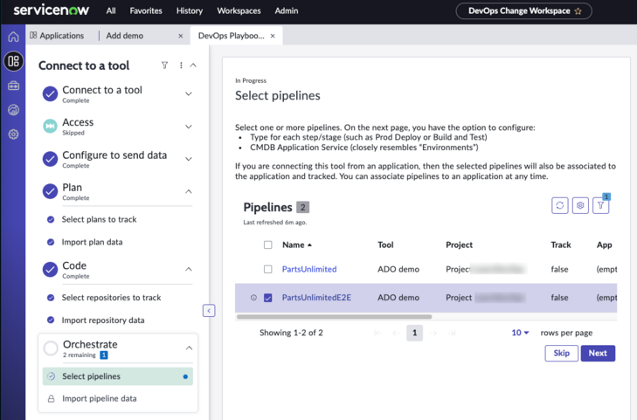
Task: Click the row info icon for PartsUnlimitedE2E
Action: pos(253,298)
